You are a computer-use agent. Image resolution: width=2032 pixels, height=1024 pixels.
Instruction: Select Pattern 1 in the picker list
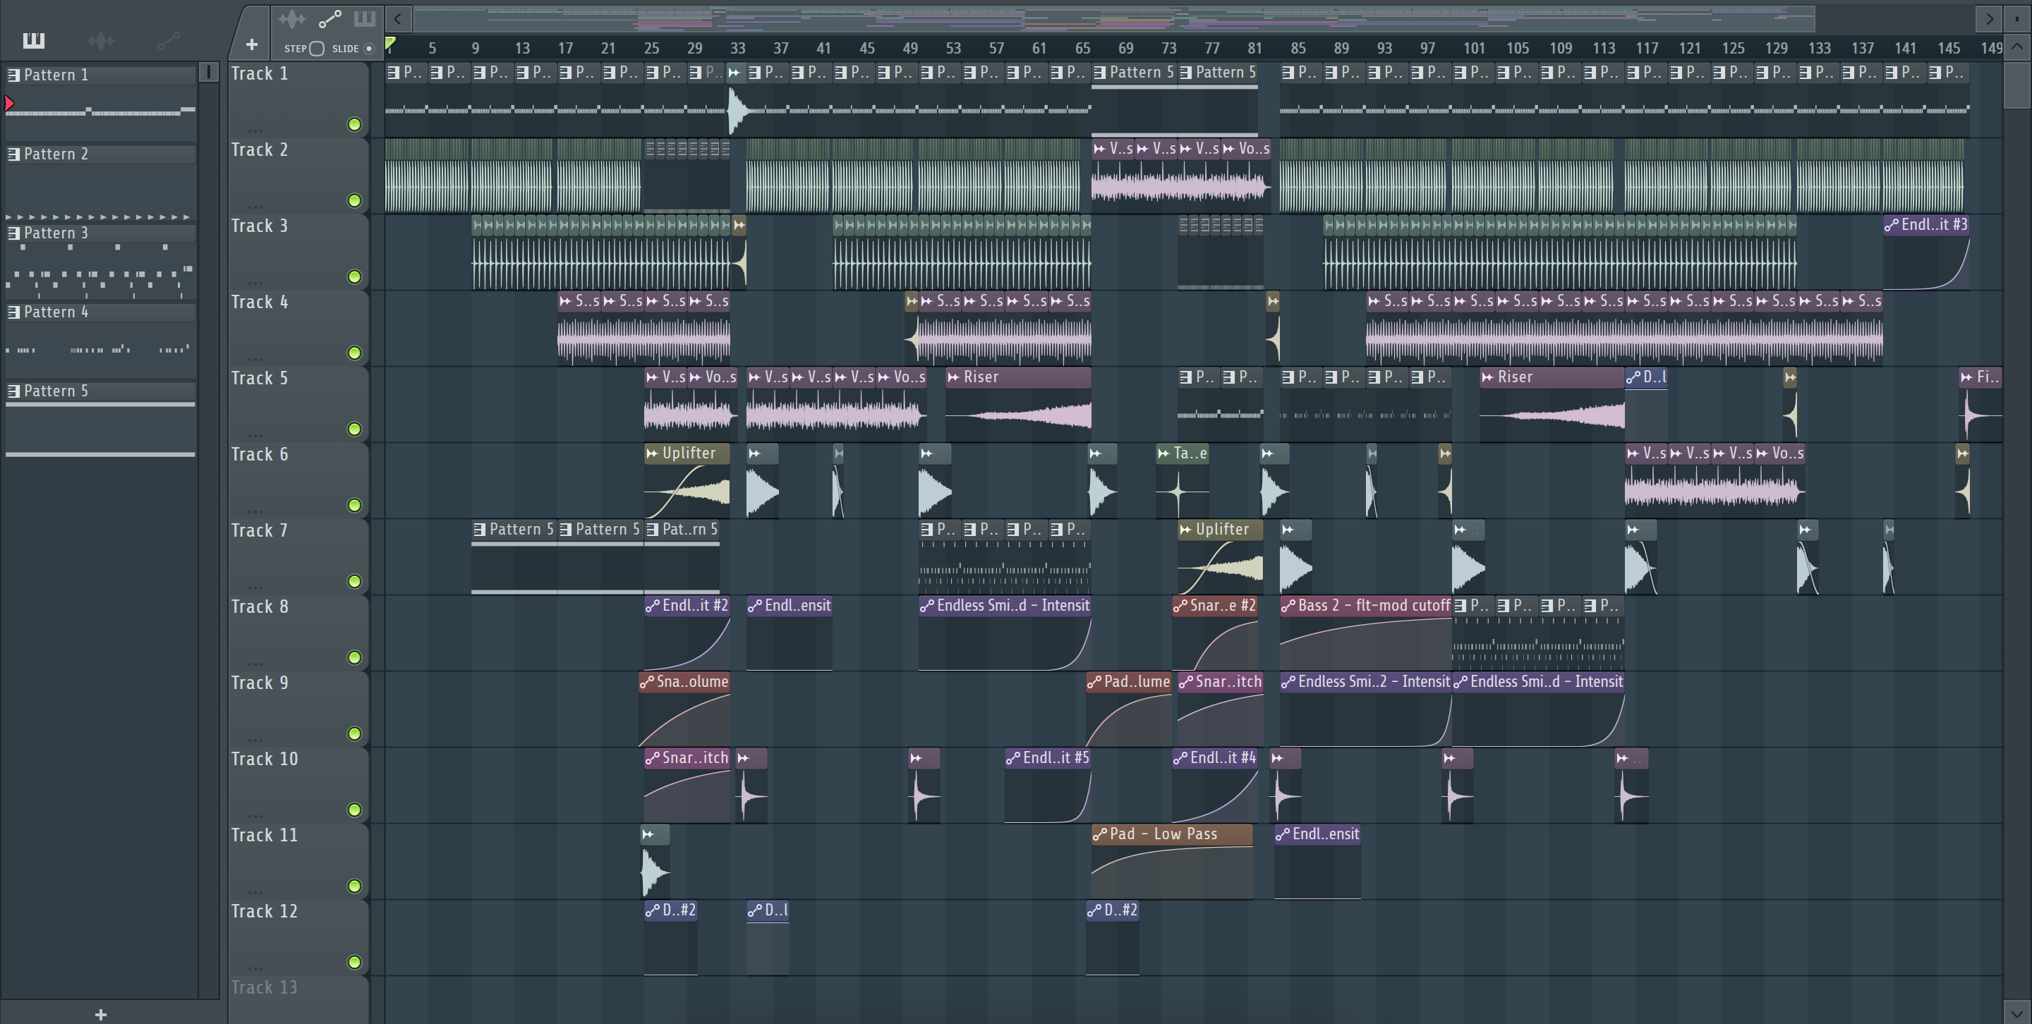click(101, 75)
